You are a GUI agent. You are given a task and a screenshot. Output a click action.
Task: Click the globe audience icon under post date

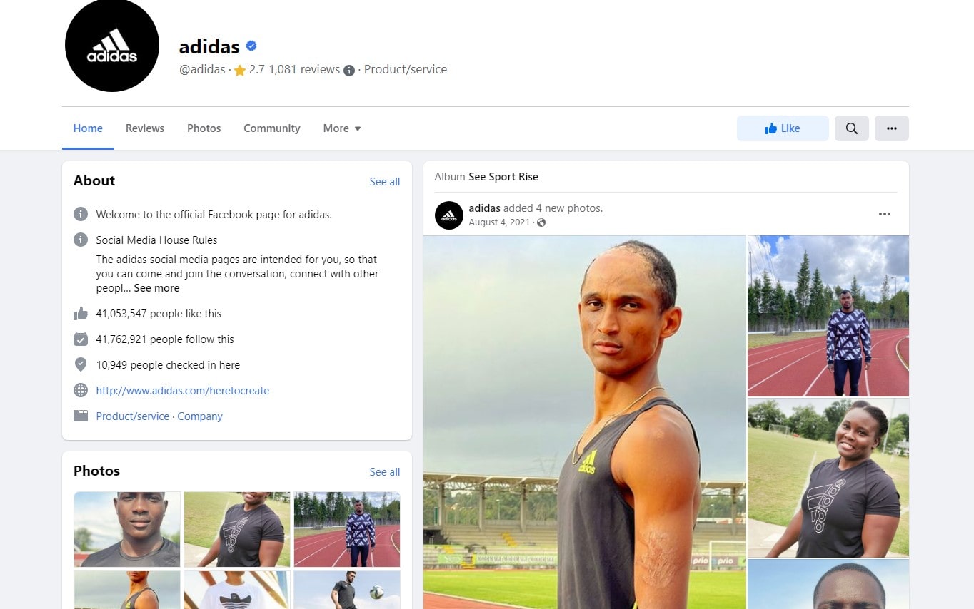point(541,222)
